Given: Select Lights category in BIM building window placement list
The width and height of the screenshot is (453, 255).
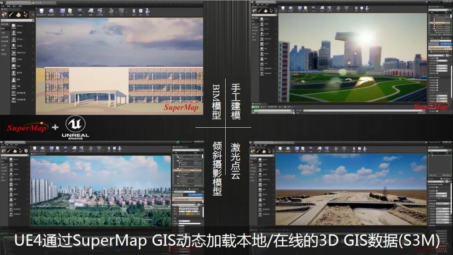Looking at the screenshot, I should [x=3, y=33].
